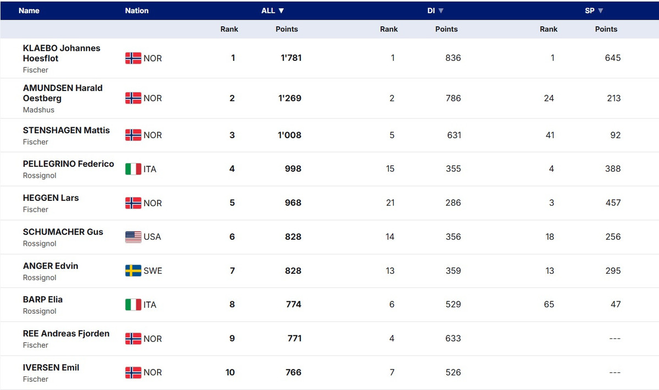Open REE Andreas Fjorden athlete page

(x=66, y=334)
